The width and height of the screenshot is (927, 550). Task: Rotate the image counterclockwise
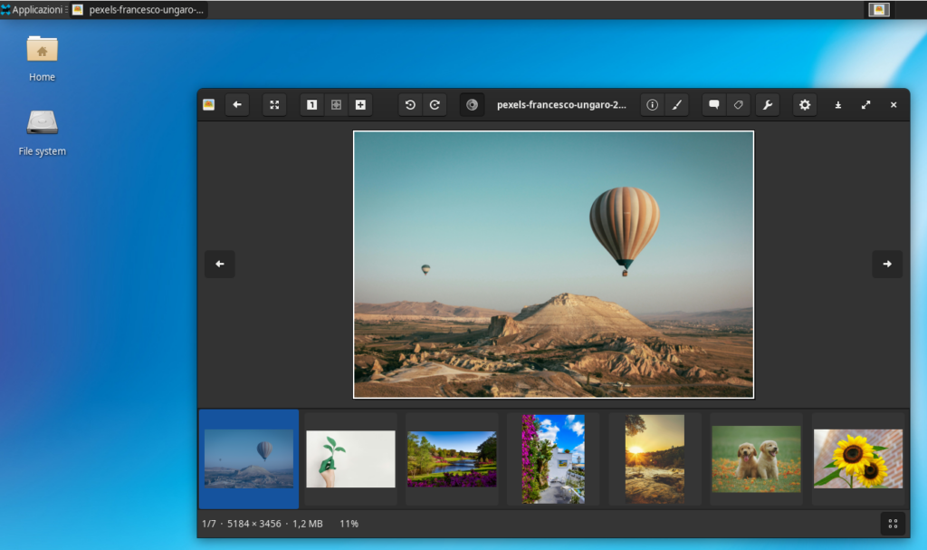click(409, 104)
